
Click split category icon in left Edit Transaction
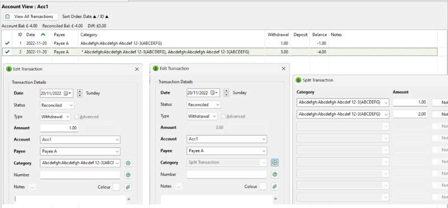(x=128, y=163)
